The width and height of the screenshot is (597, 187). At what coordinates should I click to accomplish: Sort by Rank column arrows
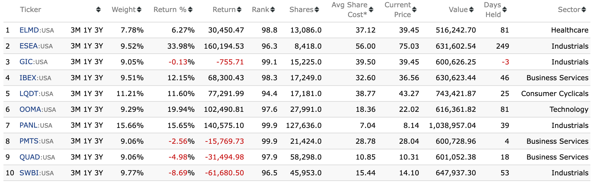(273, 10)
